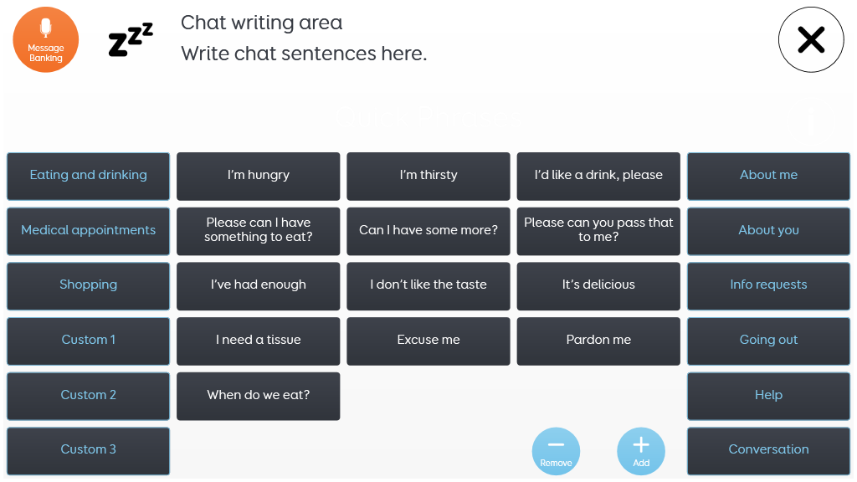The image size is (857, 482).
Task: Open the Conversation topic
Action: click(x=768, y=450)
